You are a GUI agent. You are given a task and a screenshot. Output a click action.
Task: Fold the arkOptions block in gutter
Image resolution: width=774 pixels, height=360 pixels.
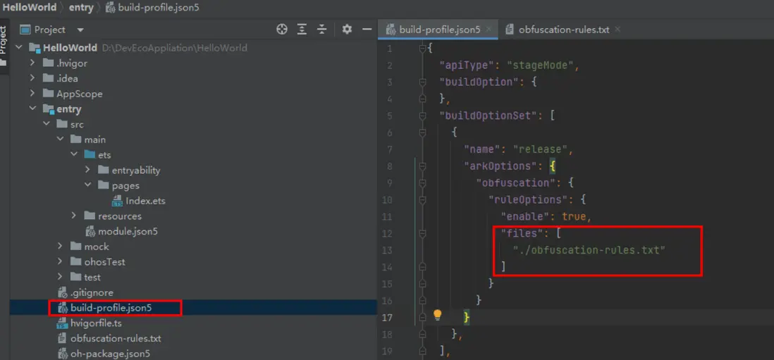[x=422, y=166]
